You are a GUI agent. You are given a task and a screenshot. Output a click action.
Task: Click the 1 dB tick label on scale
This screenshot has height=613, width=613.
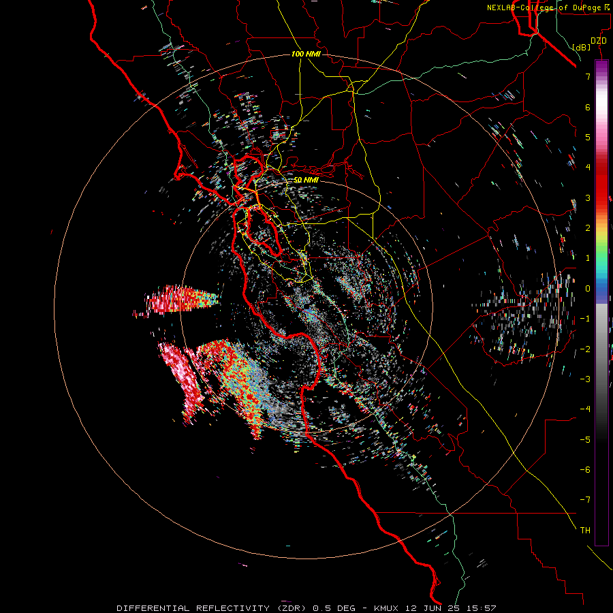pyautogui.click(x=588, y=258)
